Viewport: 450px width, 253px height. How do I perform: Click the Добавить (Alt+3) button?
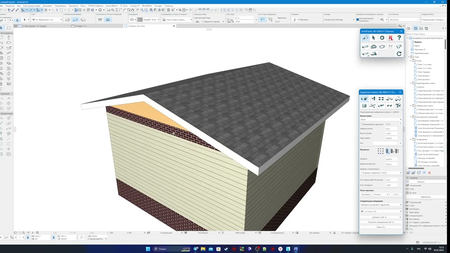point(379,217)
